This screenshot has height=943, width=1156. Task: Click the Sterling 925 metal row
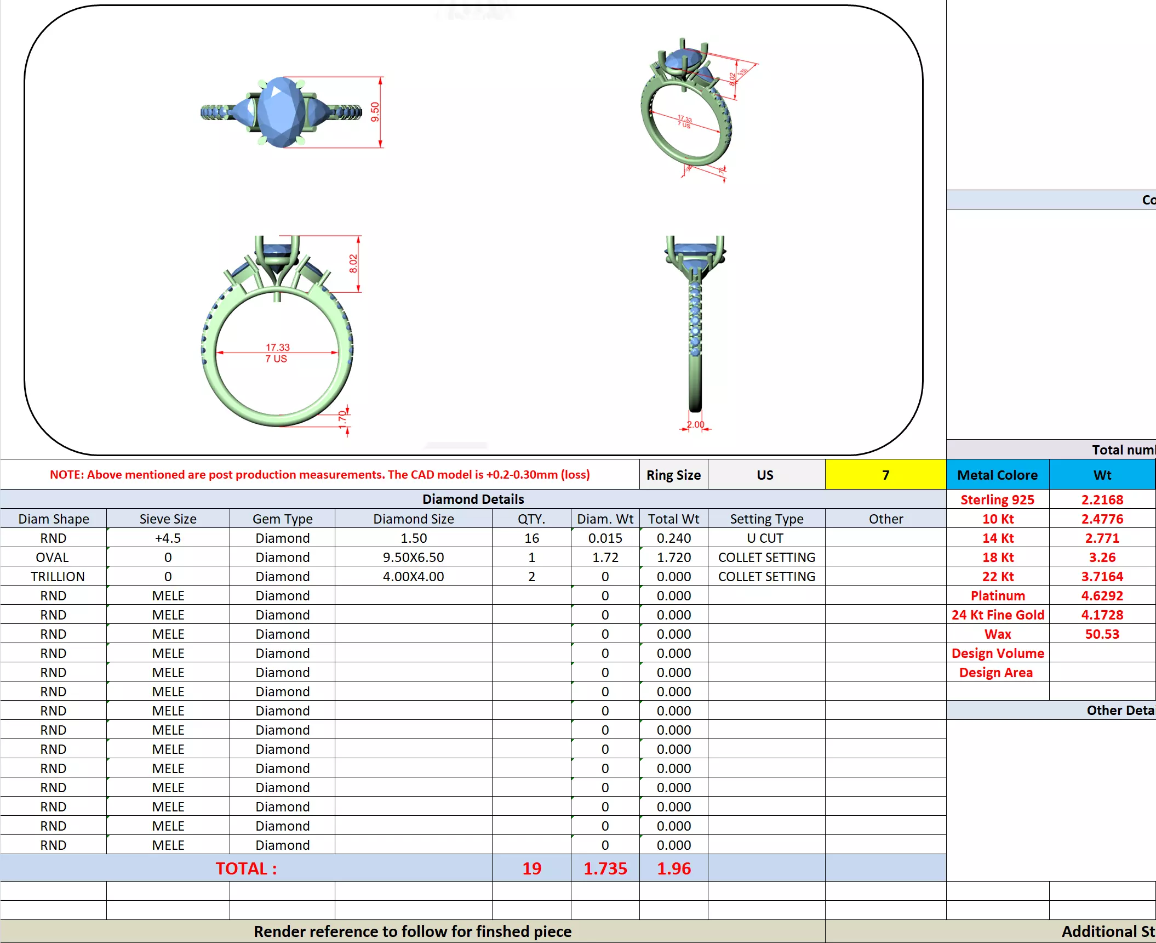point(997,499)
